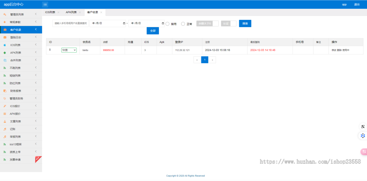367x181 pixels.
Task: Click the sidebar collapse hamburger icon
Action: (45, 5)
